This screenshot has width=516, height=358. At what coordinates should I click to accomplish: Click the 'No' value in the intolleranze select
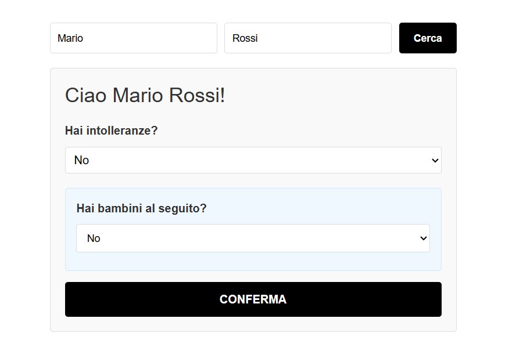click(x=81, y=160)
